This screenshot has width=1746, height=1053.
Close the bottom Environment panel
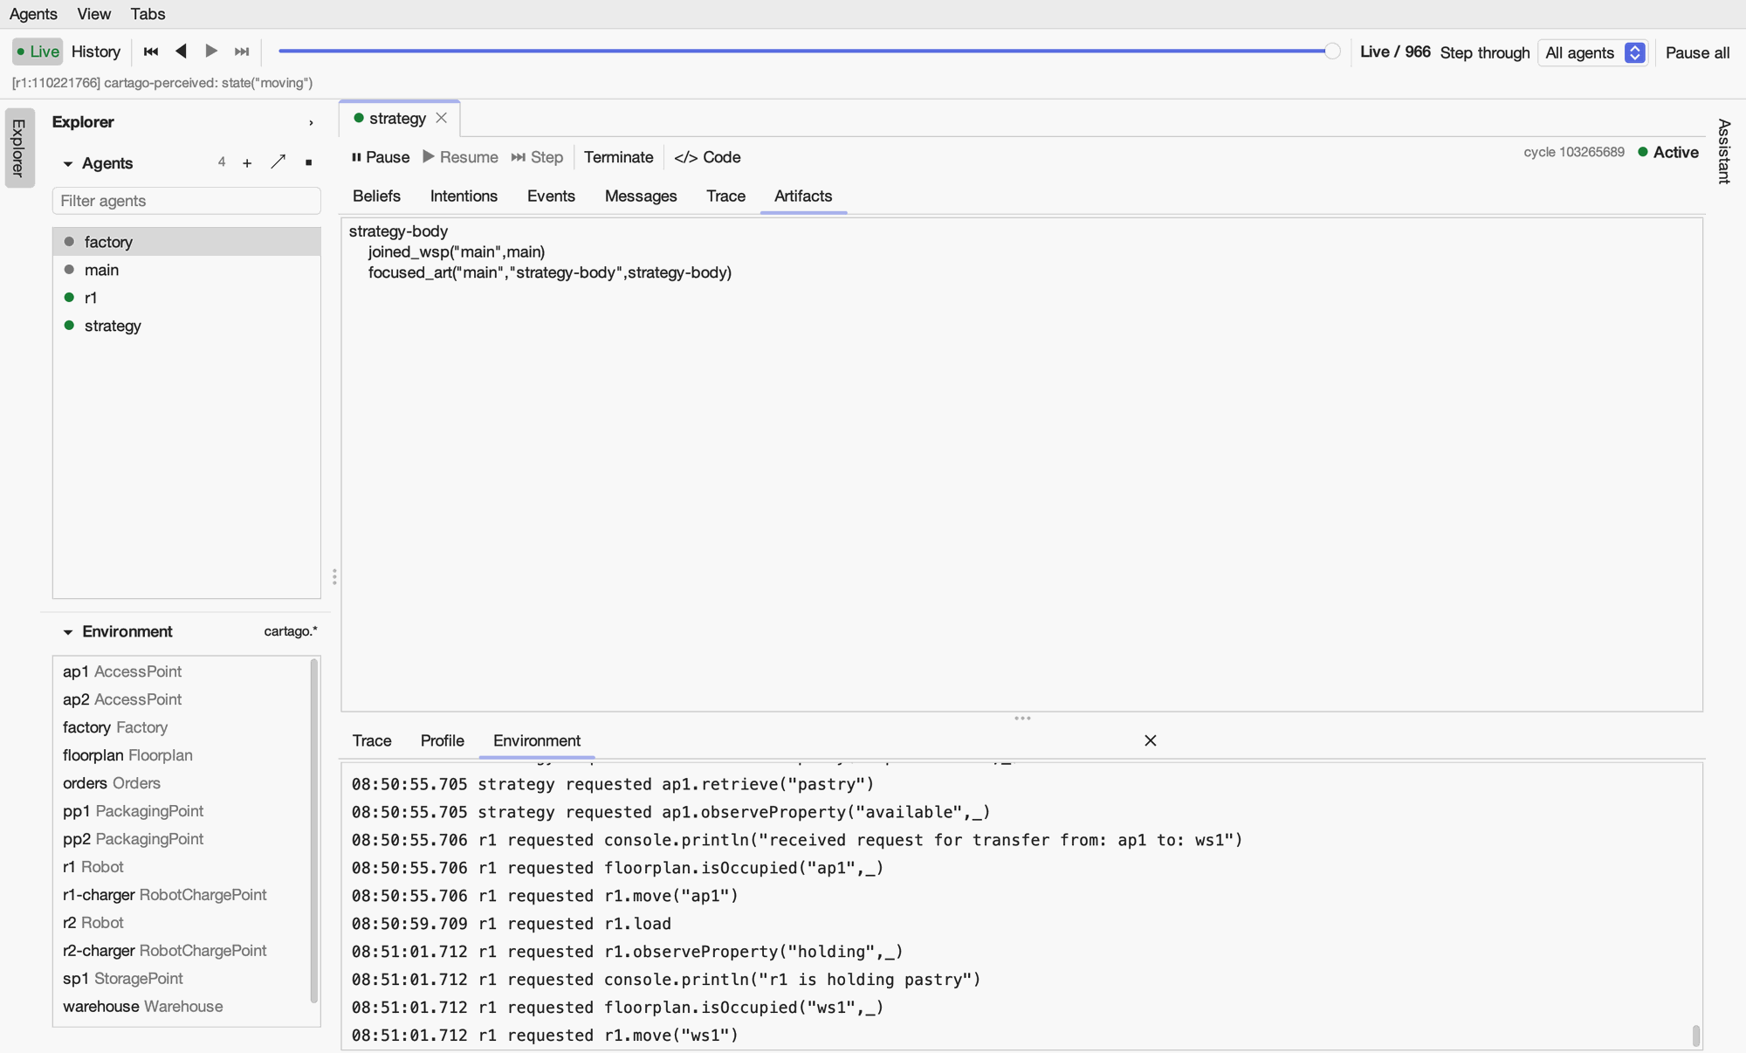(x=1151, y=740)
